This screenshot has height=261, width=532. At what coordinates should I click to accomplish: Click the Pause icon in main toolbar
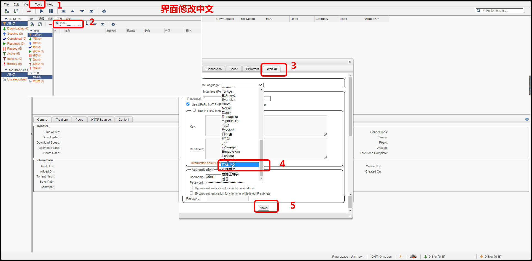pyautogui.click(x=51, y=11)
